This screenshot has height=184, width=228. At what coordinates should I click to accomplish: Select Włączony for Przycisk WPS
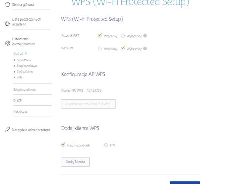click(x=100, y=36)
